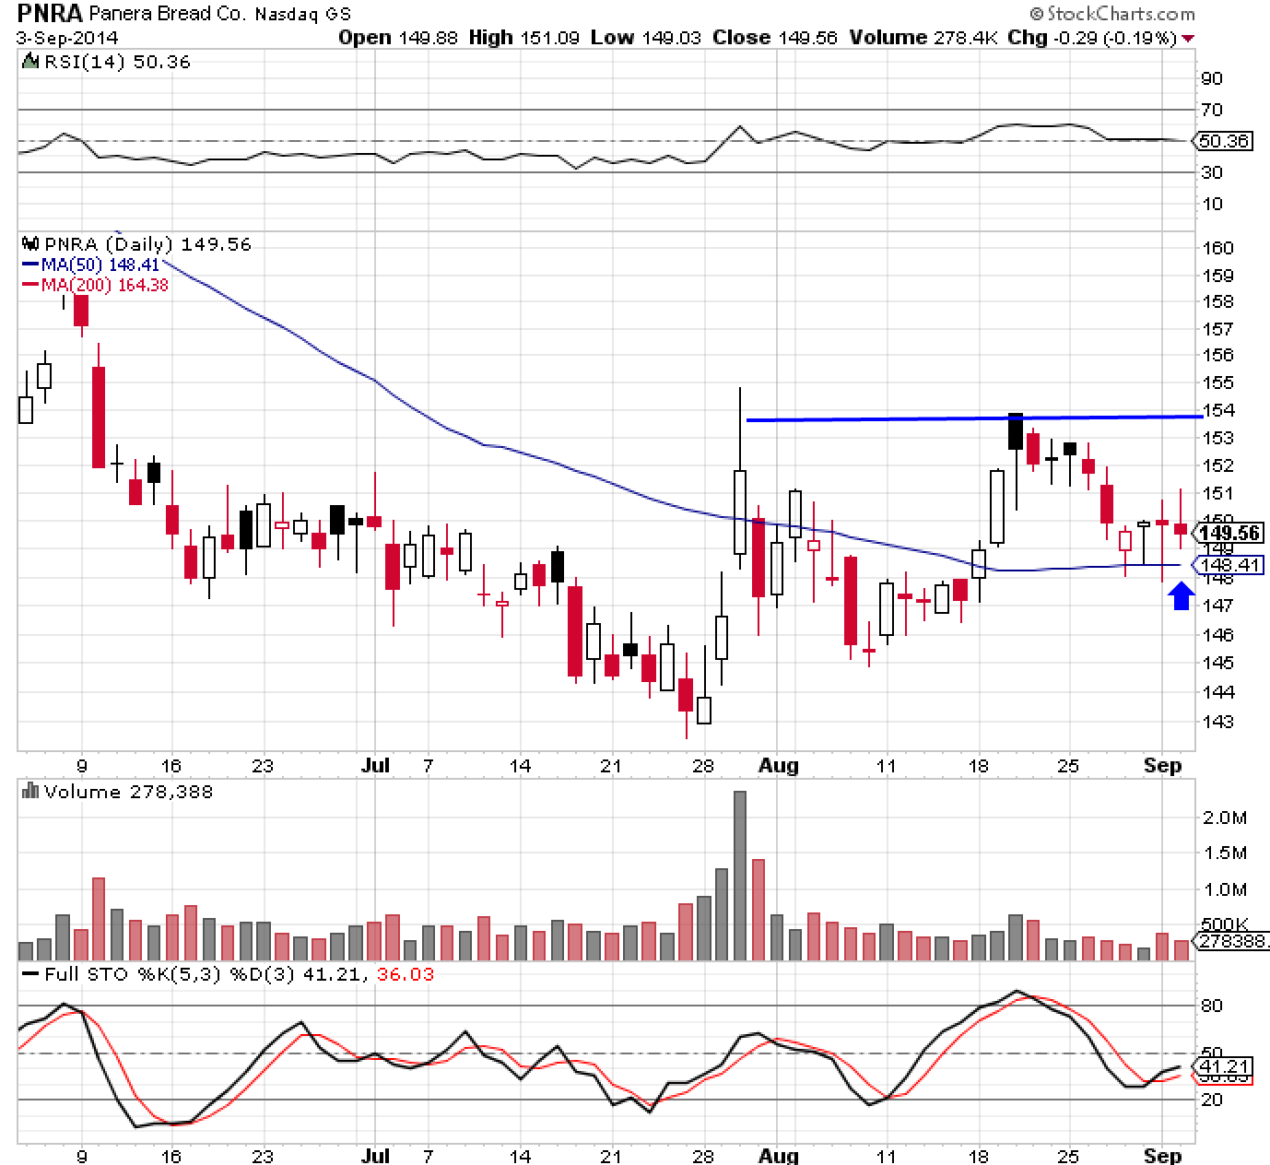Click the Aug label under the price chart
The height and width of the screenshot is (1165, 1270).
[x=778, y=765]
